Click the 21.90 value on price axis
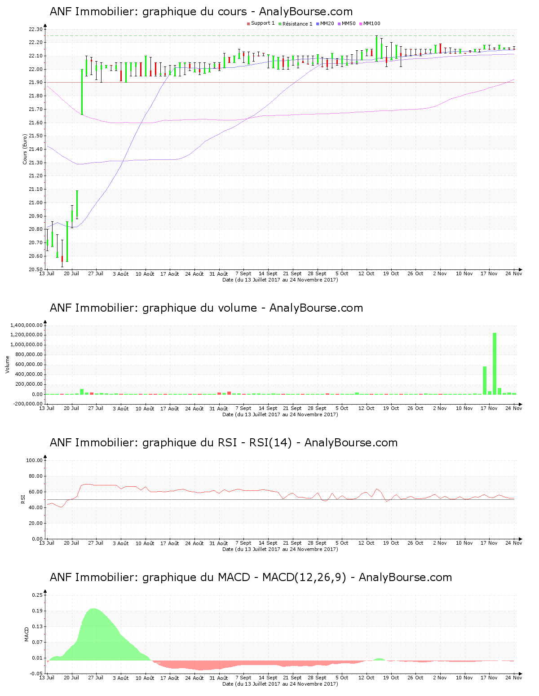 pos(35,83)
